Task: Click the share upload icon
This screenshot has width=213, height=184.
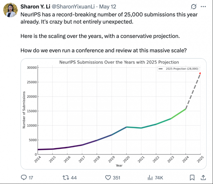Action: (x=203, y=178)
